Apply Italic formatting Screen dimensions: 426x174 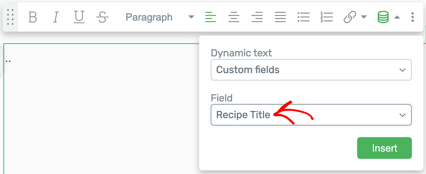click(56, 17)
